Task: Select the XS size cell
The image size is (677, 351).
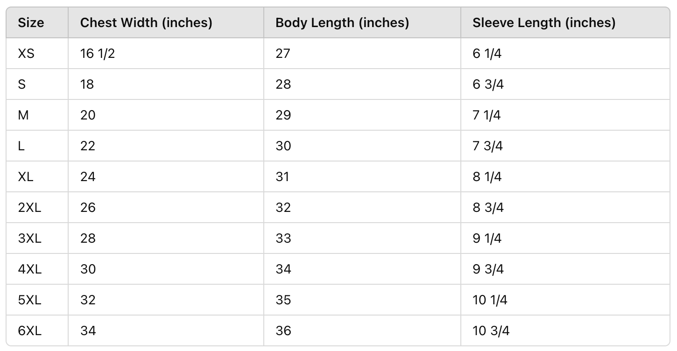Action: pos(26,54)
